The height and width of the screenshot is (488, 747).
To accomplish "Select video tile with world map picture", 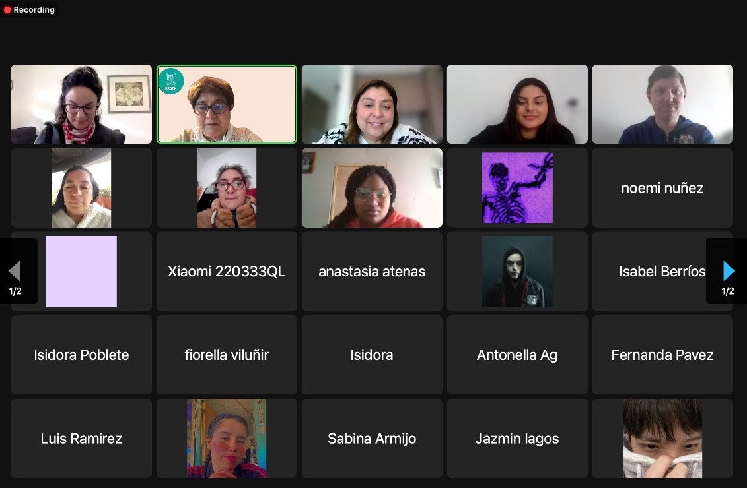I will (81, 104).
